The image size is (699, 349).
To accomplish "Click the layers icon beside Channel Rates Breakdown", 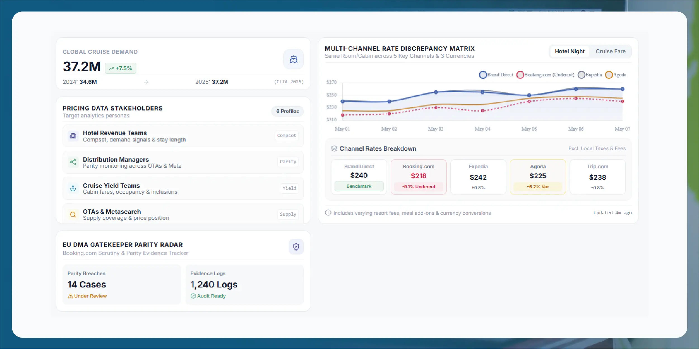I will tap(334, 148).
